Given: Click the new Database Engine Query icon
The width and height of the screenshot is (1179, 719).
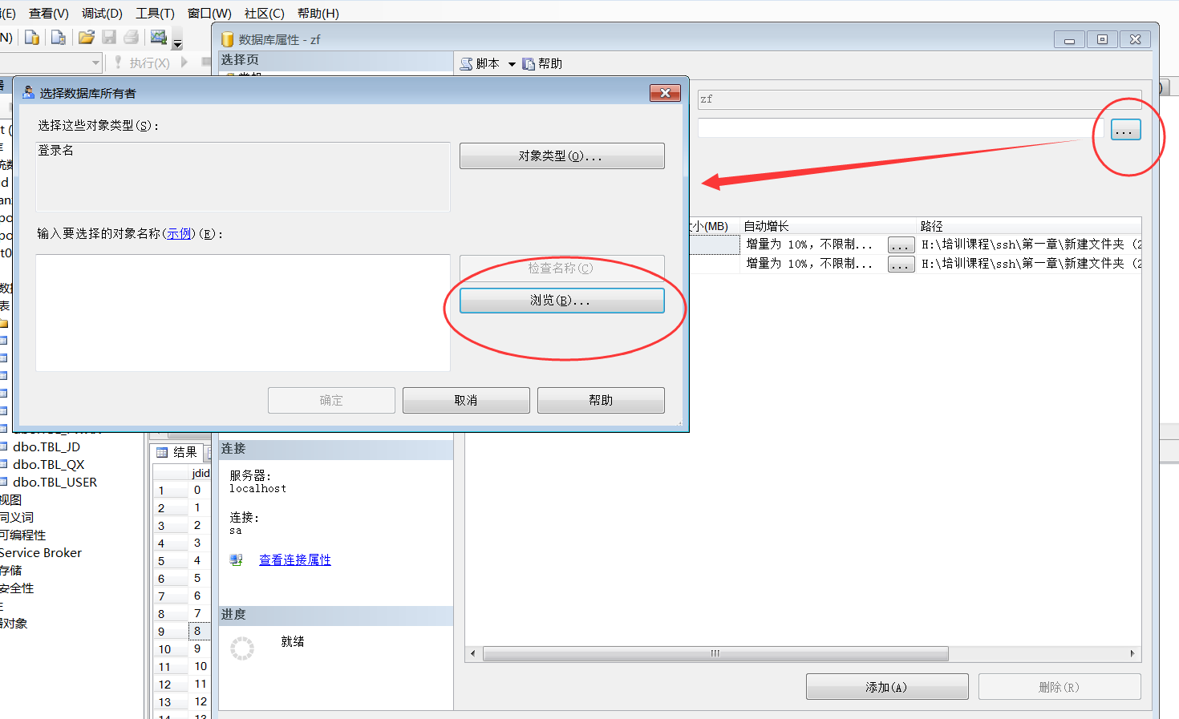Looking at the screenshot, I should click(32, 37).
